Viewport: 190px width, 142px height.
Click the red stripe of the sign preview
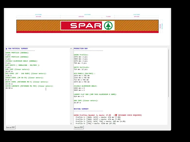(87, 32)
